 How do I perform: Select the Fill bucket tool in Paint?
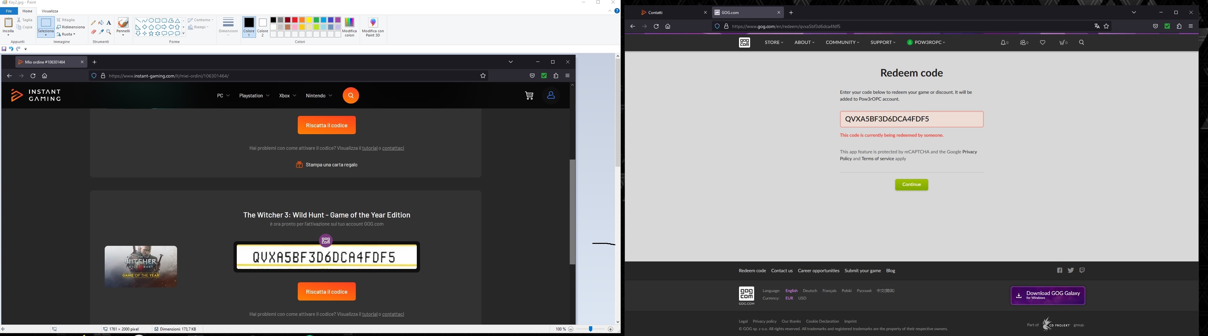[101, 22]
